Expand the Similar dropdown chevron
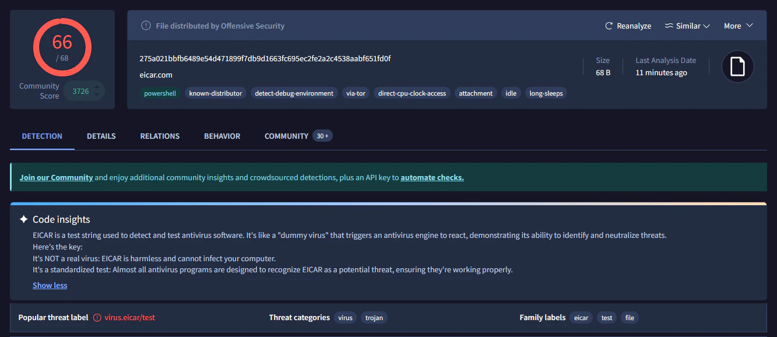 click(x=706, y=26)
